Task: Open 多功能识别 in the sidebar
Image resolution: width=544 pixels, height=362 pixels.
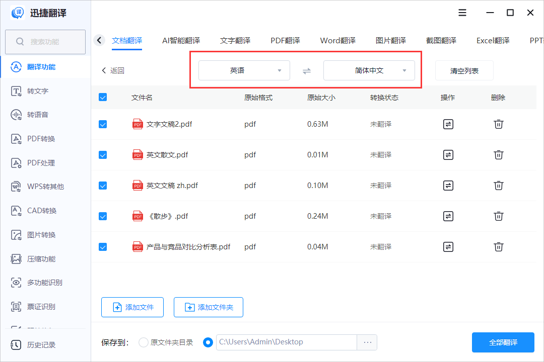Action: (45, 283)
